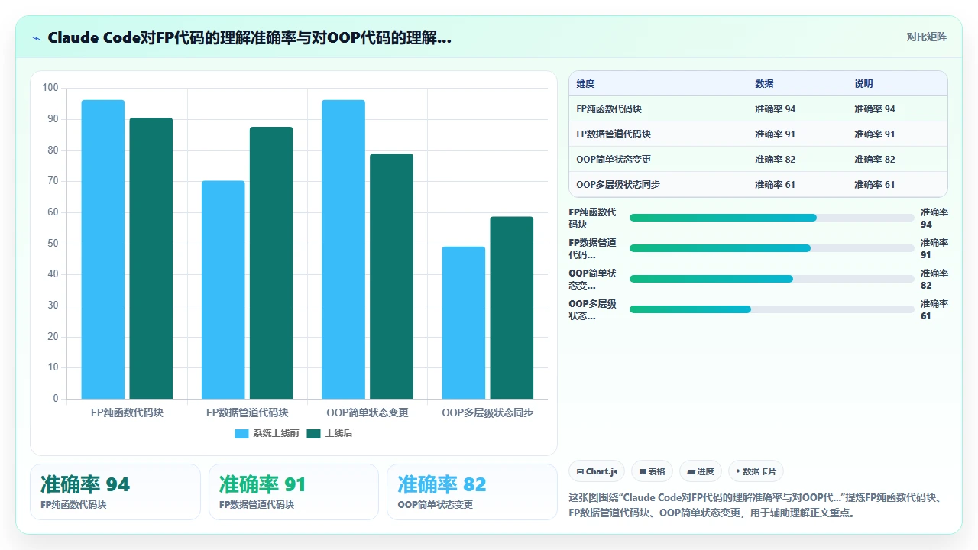Click the 对比矩阵 label in header
Screen dimensions: 978x550
click(926, 37)
